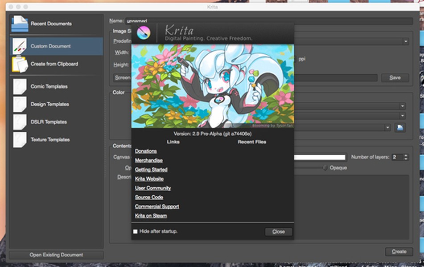Image resolution: width=424 pixels, height=267 pixels.
Task: Open the Texture Templates icon
Action: [19, 140]
